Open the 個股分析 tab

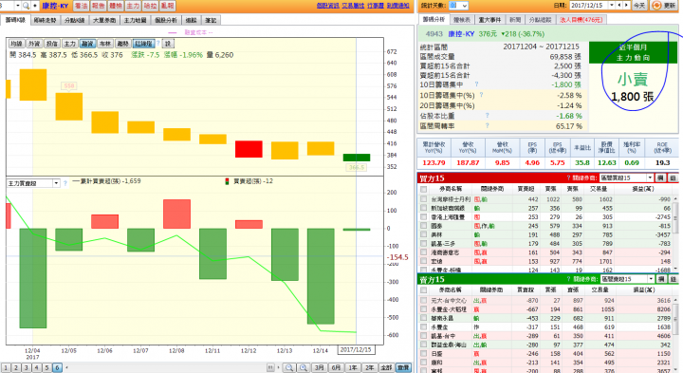[x=166, y=20]
